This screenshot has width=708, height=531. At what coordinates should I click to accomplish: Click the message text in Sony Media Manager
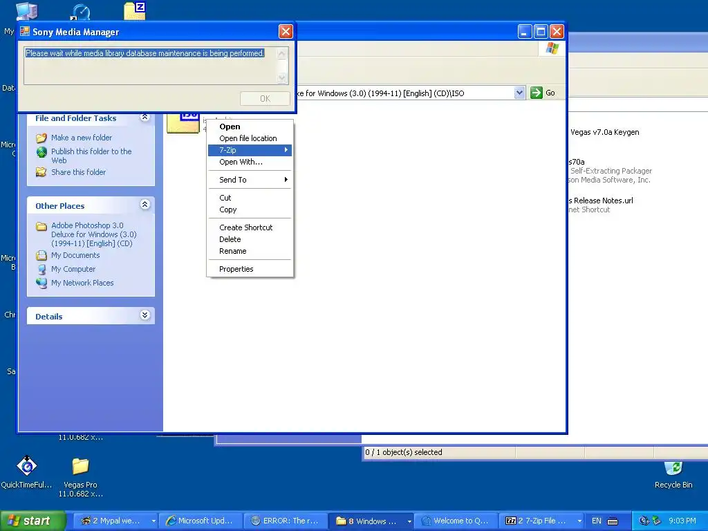tap(145, 53)
